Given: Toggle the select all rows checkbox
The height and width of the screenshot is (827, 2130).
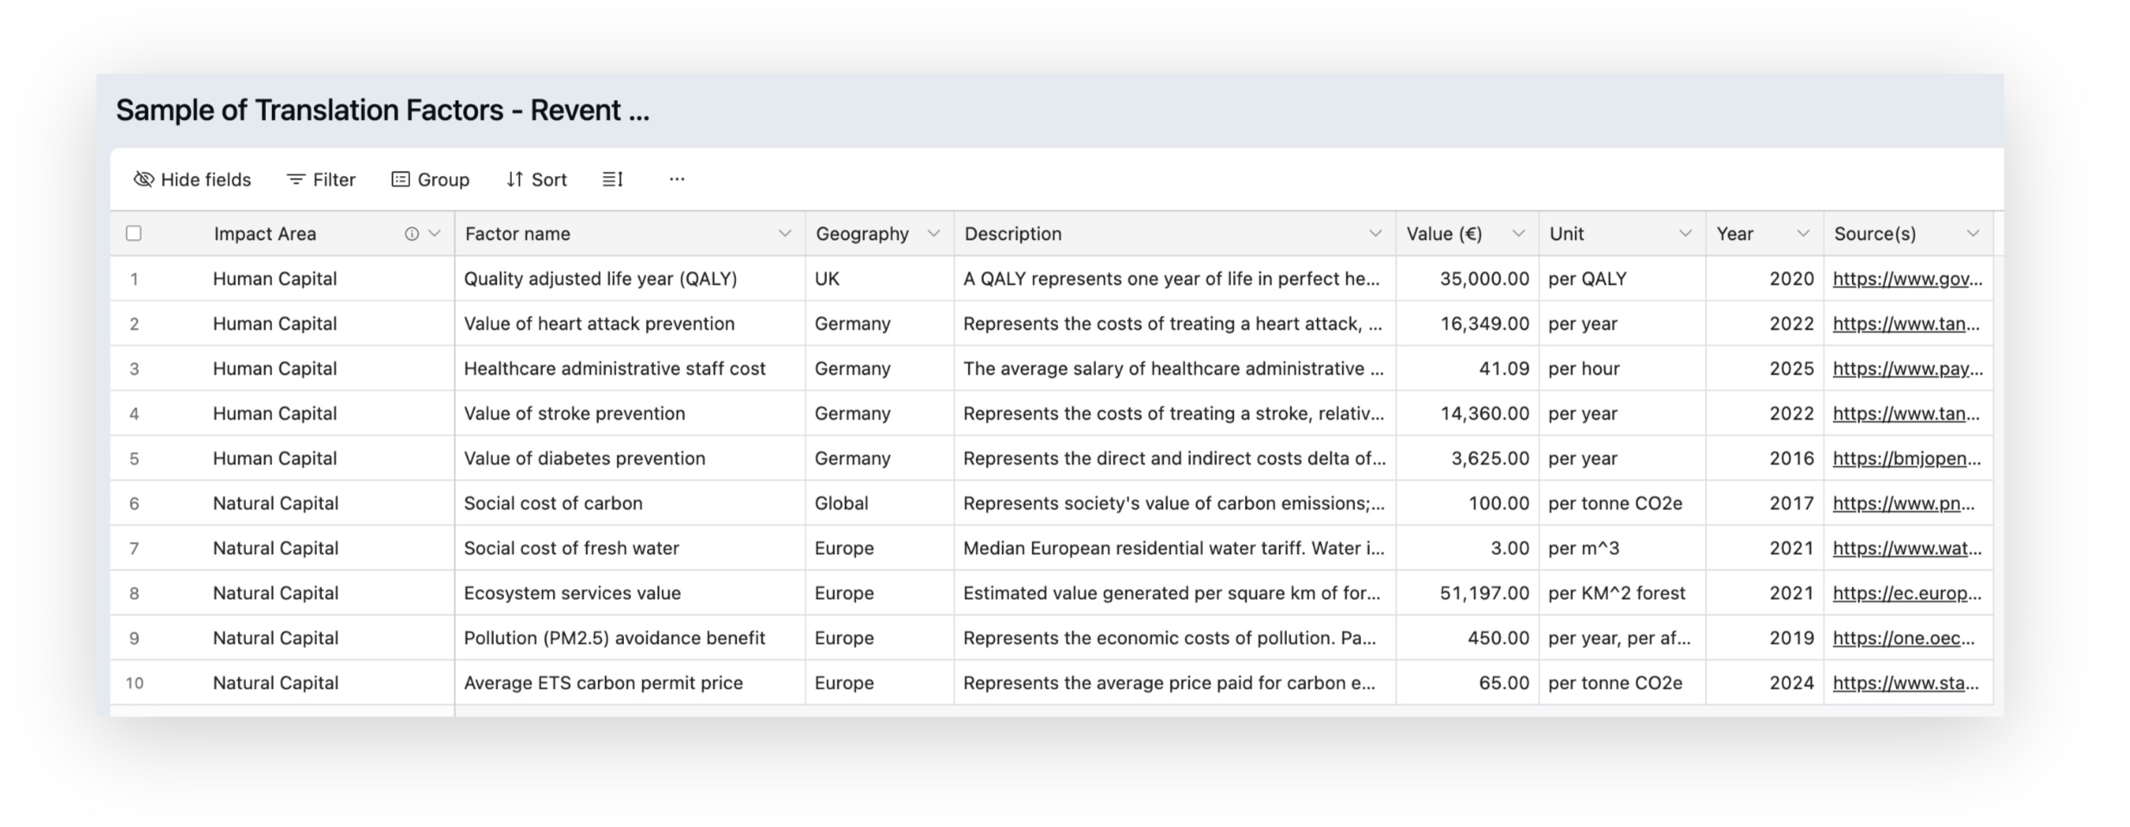Looking at the screenshot, I should point(134,234).
